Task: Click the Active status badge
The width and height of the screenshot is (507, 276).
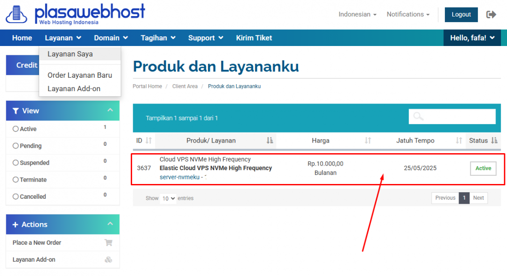Action: 483,168
